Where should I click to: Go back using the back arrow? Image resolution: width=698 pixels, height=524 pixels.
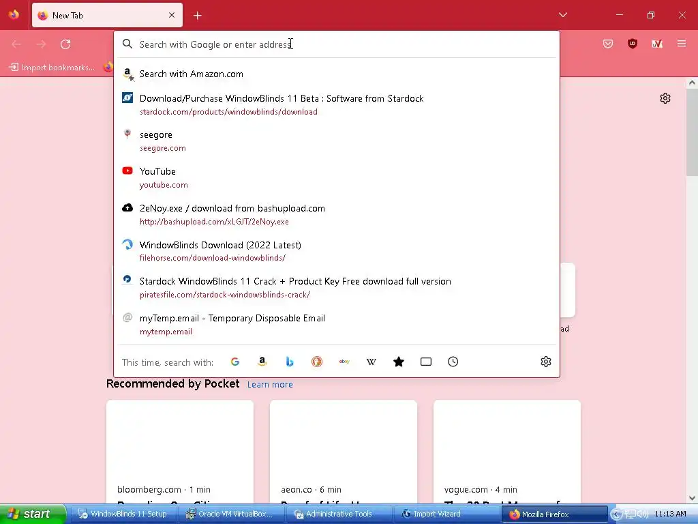pyautogui.click(x=16, y=44)
